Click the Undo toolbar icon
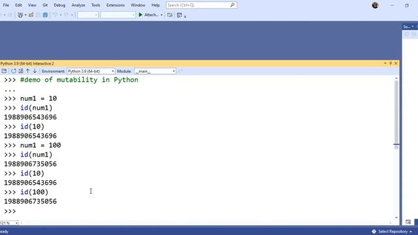The width and height of the screenshot is (418, 235). [x=55, y=15]
